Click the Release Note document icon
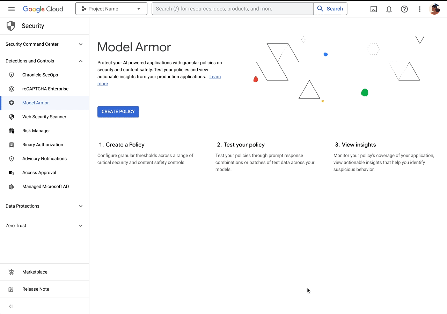Image resolution: width=447 pixels, height=314 pixels. (11, 289)
